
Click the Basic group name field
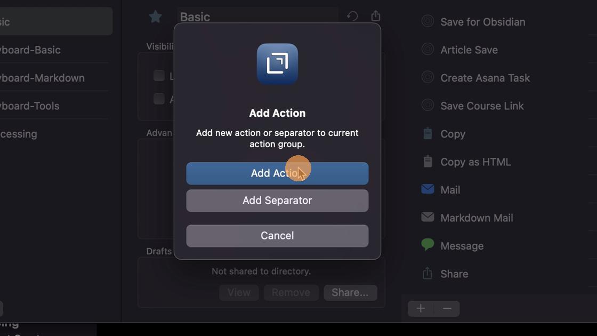point(258,17)
